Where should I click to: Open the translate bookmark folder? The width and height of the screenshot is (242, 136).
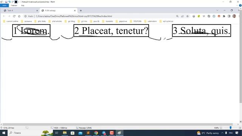108,21
